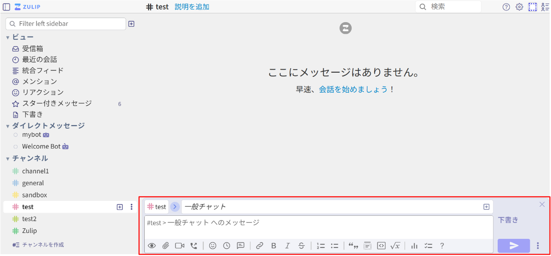Viewport: 551px width, 256px height.
Task: Open three-dot menu on test channel
Action: pos(132,207)
